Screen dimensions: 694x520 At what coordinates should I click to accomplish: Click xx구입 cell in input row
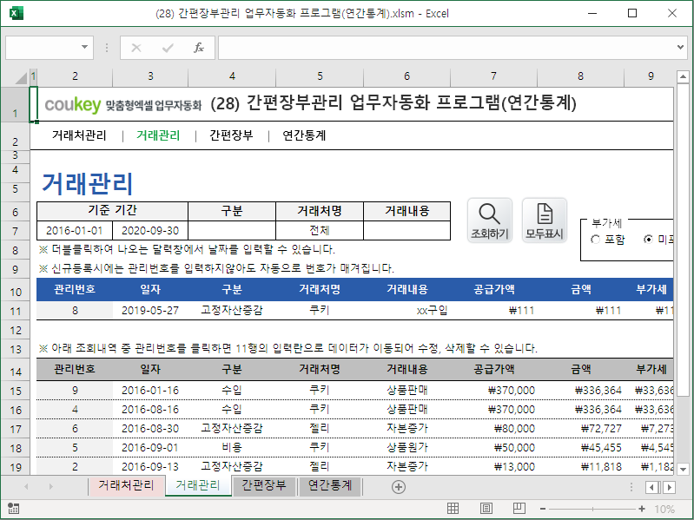pos(406,311)
